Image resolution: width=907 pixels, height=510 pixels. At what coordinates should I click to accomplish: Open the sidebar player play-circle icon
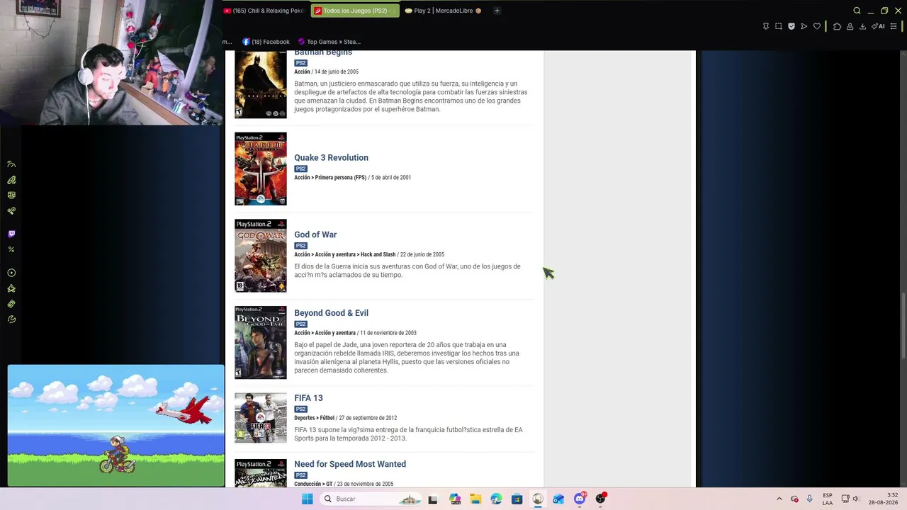click(x=11, y=273)
